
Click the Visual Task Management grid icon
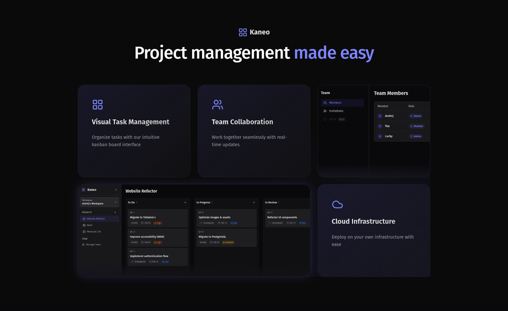98,105
